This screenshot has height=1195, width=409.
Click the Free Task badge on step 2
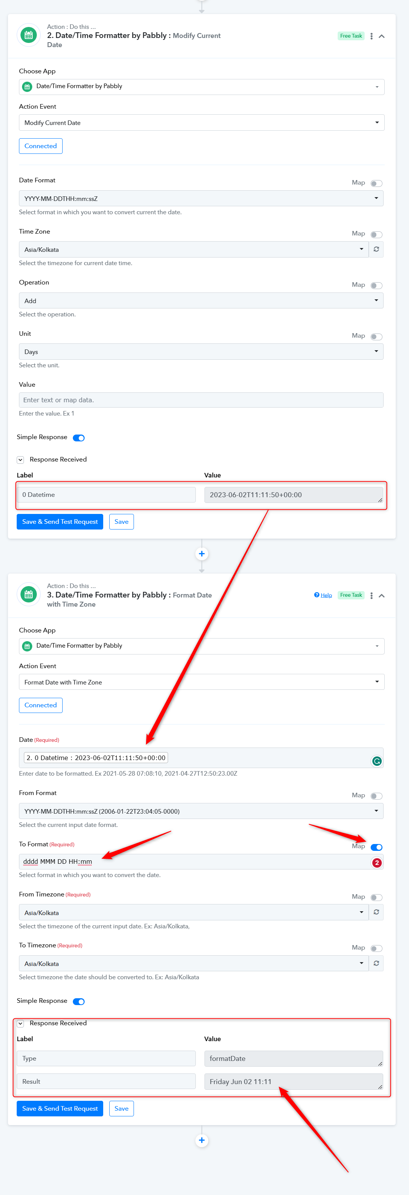(351, 36)
